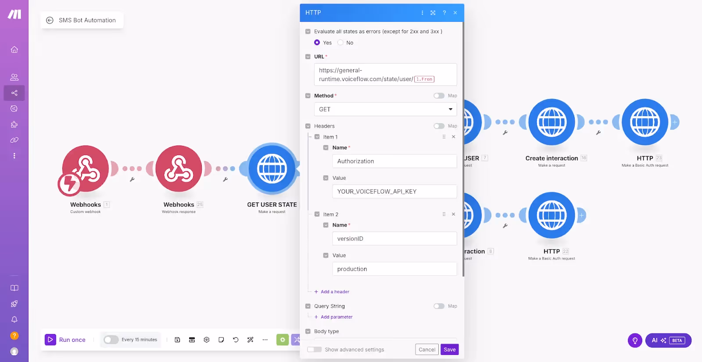Toggle the Method Map switch
702x362 pixels.
(439, 96)
